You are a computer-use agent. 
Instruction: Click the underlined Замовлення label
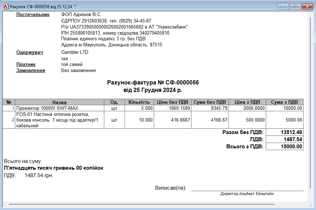click(x=31, y=71)
